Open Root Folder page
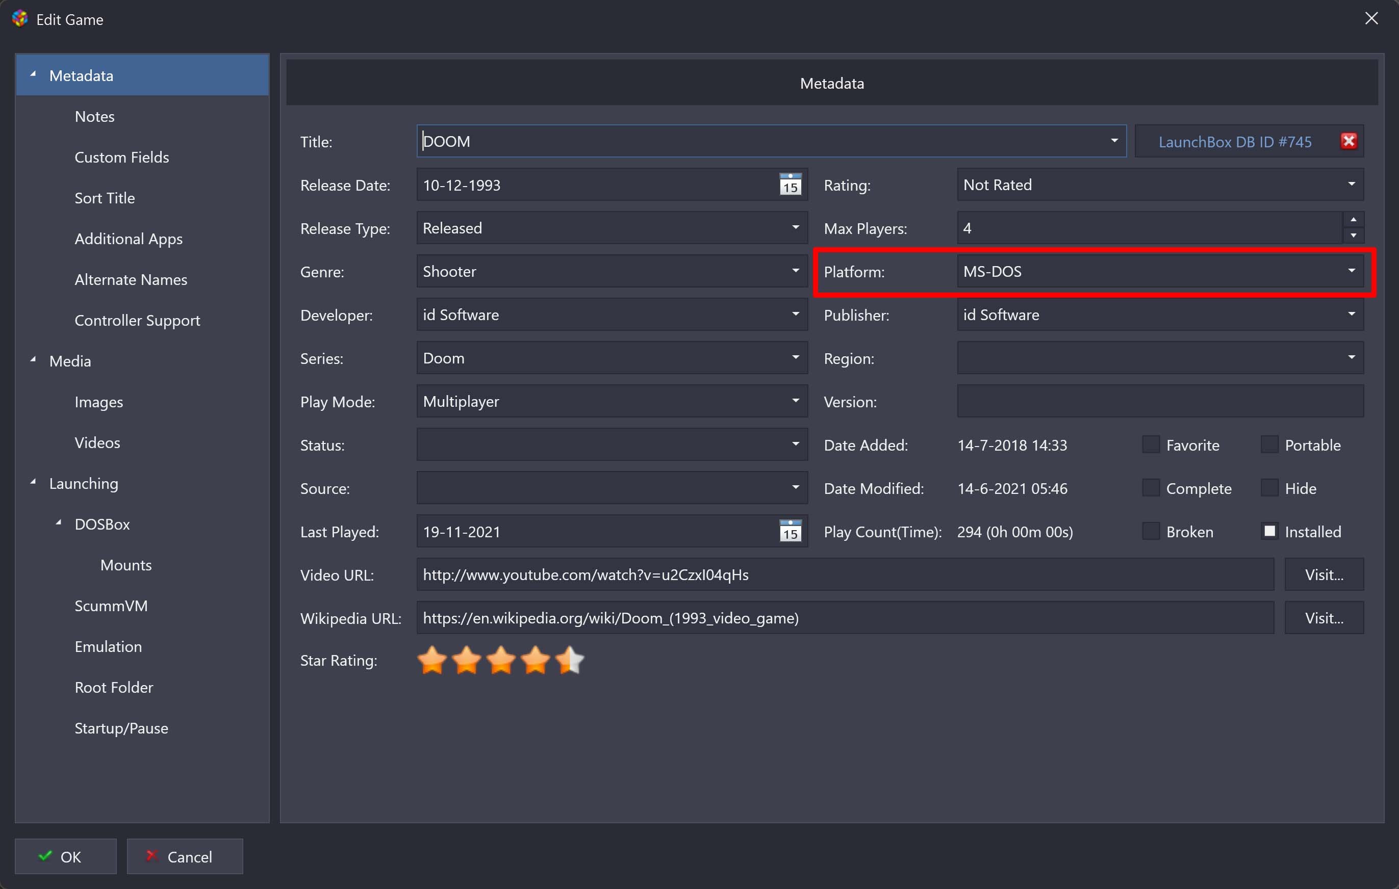Viewport: 1399px width, 889px height. (114, 688)
